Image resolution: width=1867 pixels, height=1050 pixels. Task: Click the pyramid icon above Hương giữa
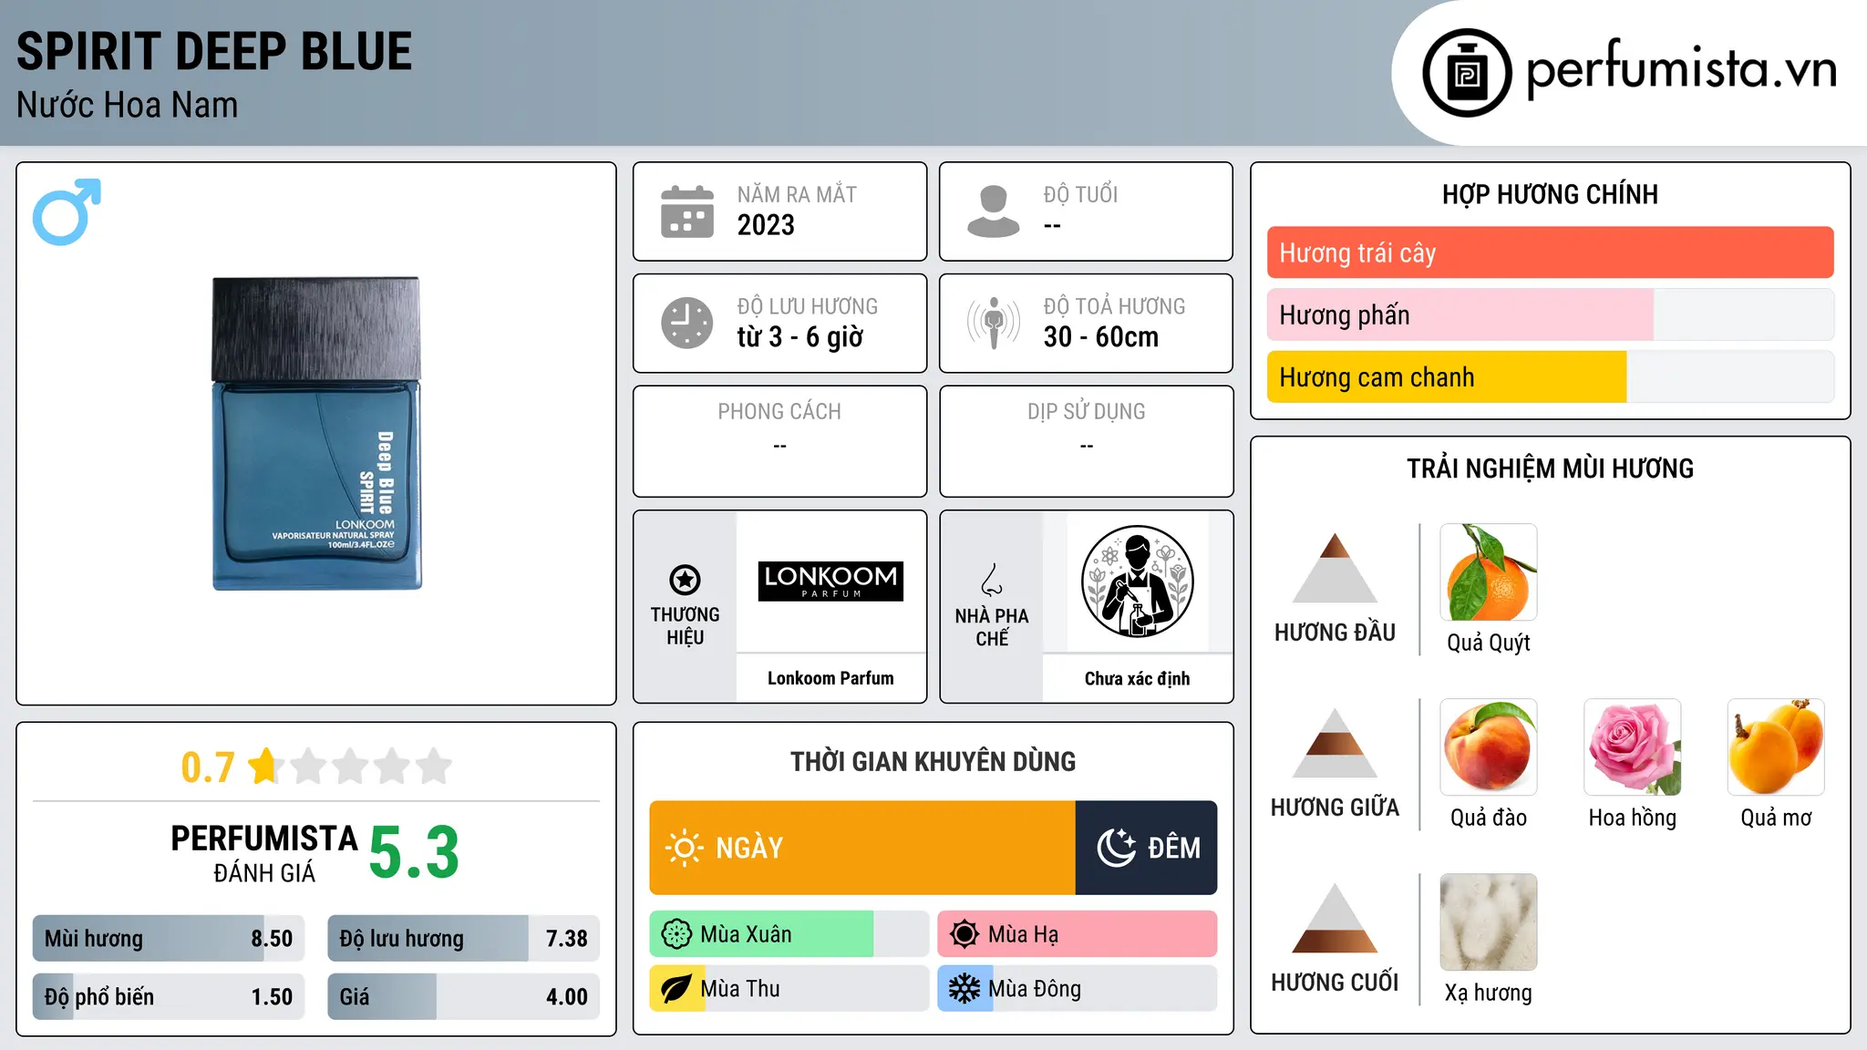coord(1335,743)
